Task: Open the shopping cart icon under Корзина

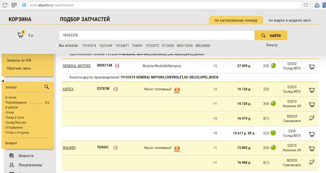Action: [21, 35]
